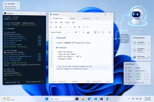Viewport: 154px width, 102px height.
Task: Open File Explorer from the taskbar
Action: 83,99
